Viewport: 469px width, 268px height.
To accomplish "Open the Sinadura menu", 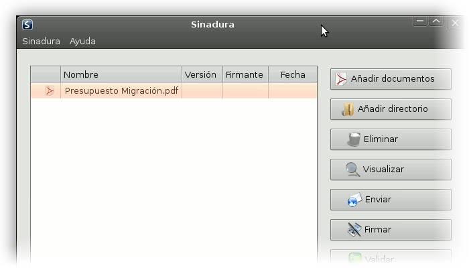I will [x=41, y=41].
